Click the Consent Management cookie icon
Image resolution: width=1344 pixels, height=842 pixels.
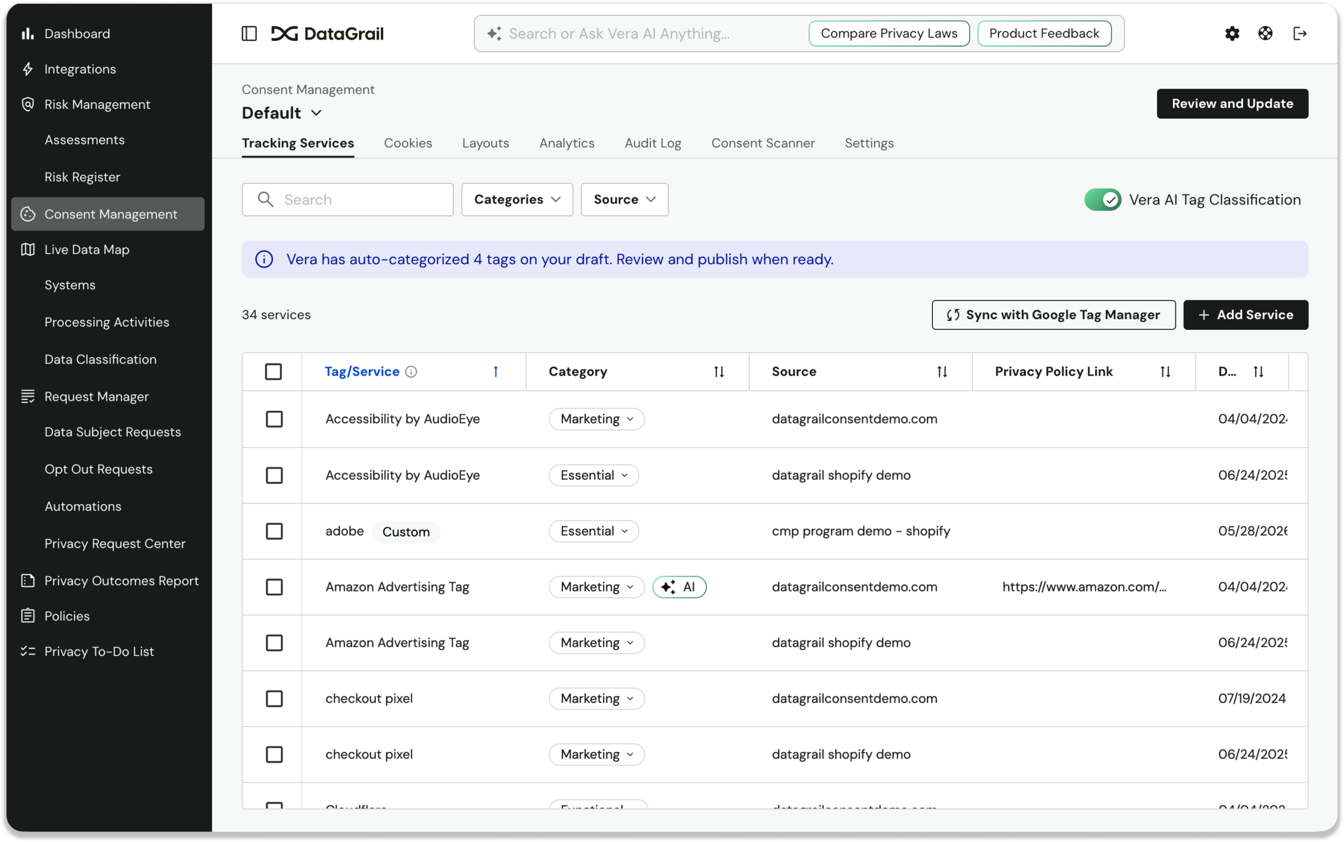pos(28,214)
